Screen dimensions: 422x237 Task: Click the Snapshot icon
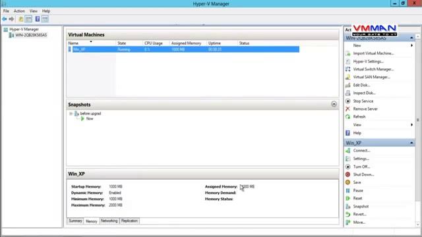(x=347, y=206)
